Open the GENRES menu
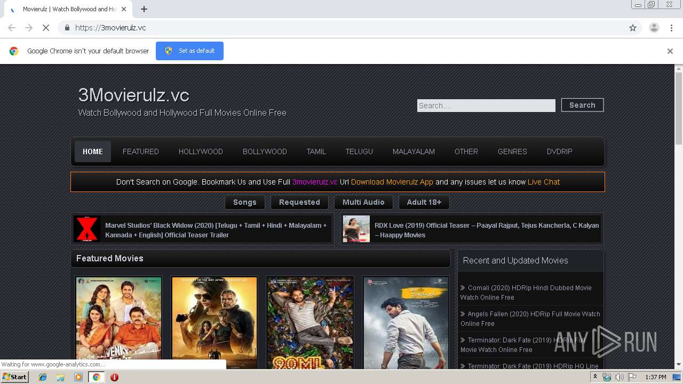 click(512, 151)
